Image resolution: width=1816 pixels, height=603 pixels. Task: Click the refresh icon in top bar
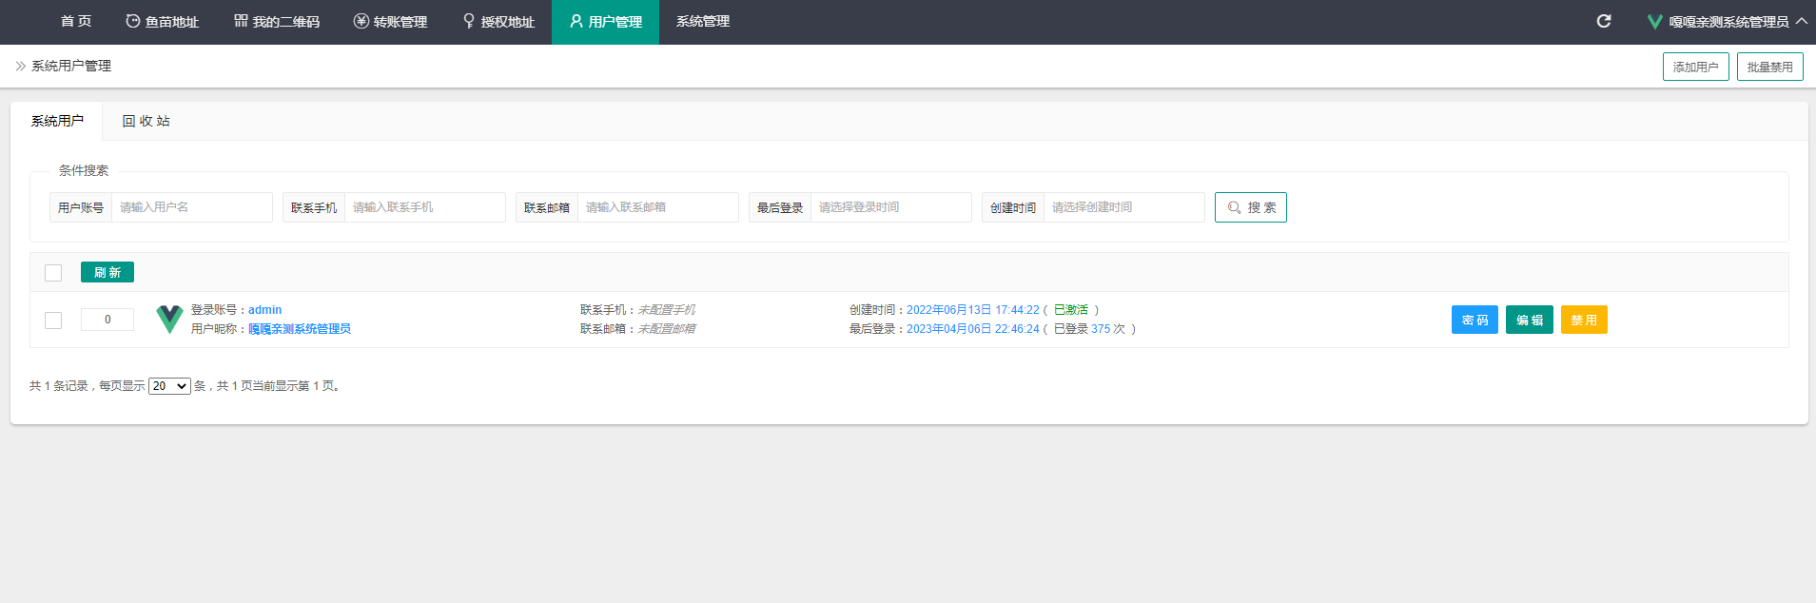click(1603, 21)
